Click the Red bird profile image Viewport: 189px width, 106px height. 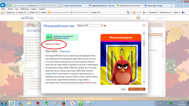(x=121, y=63)
